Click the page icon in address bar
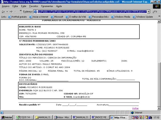 [x=36, y=12]
